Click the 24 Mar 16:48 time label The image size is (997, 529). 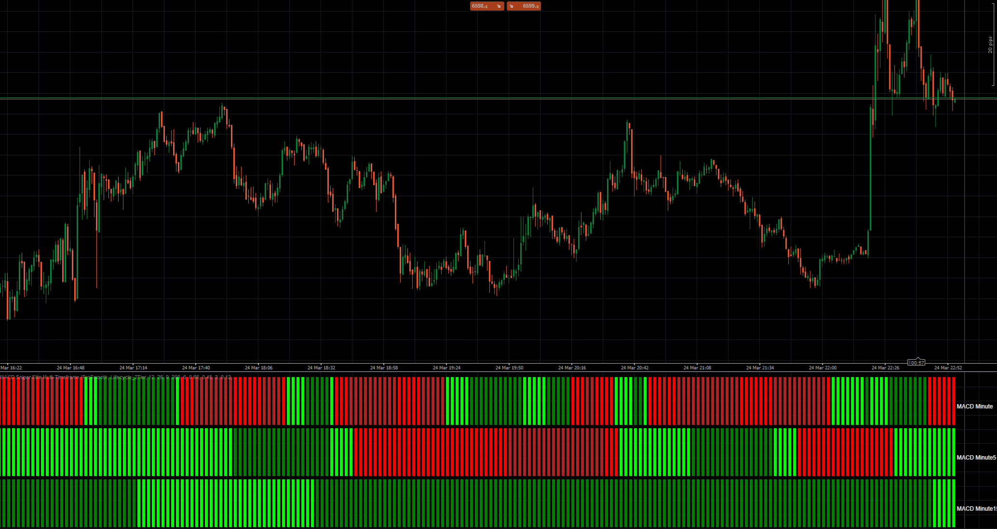click(x=70, y=367)
